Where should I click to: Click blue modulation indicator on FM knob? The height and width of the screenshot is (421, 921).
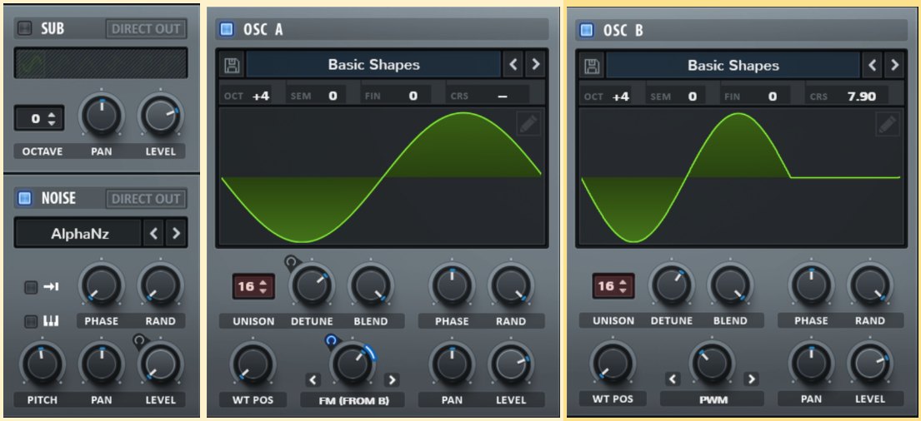click(x=331, y=340)
